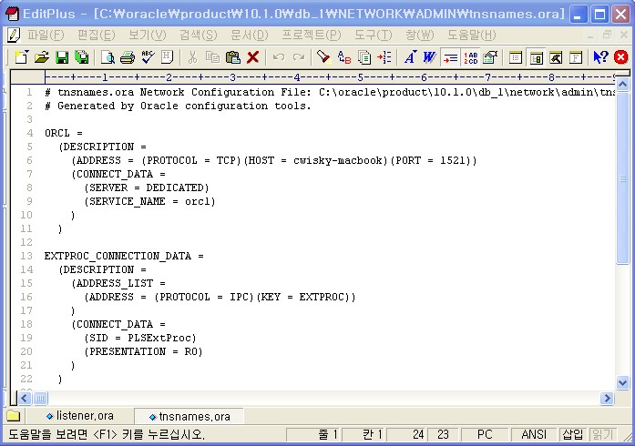Open Find with the flashlight icon
This screenshot has height=446, width=635.
point(324,57)
